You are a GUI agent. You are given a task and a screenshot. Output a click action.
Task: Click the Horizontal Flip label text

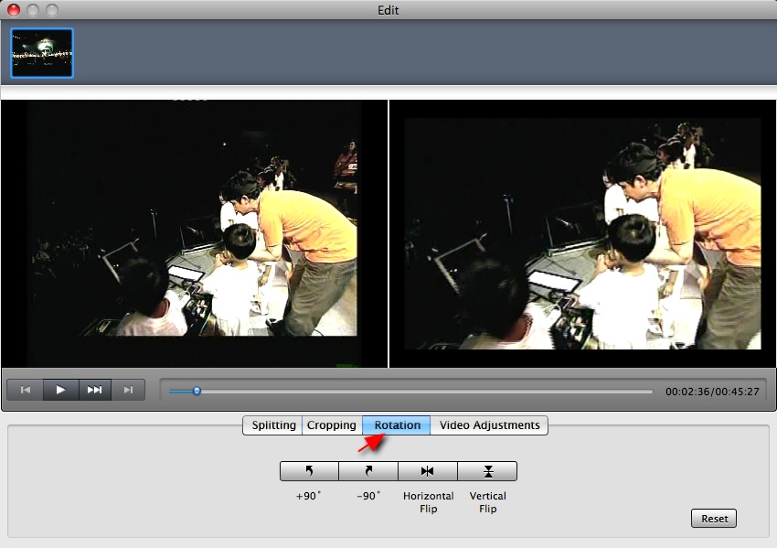[x=428, y=502]
